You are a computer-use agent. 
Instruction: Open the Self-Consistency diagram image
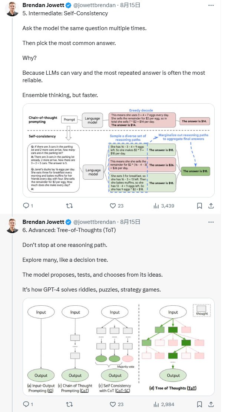[118, 150]
